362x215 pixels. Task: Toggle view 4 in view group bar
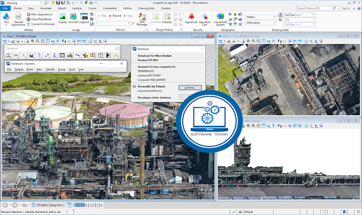(87, 205)
